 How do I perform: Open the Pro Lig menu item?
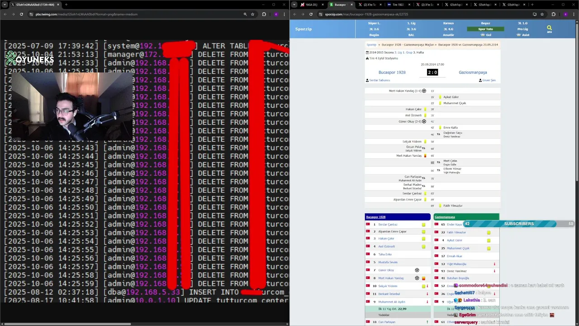(x=522, y=29)
